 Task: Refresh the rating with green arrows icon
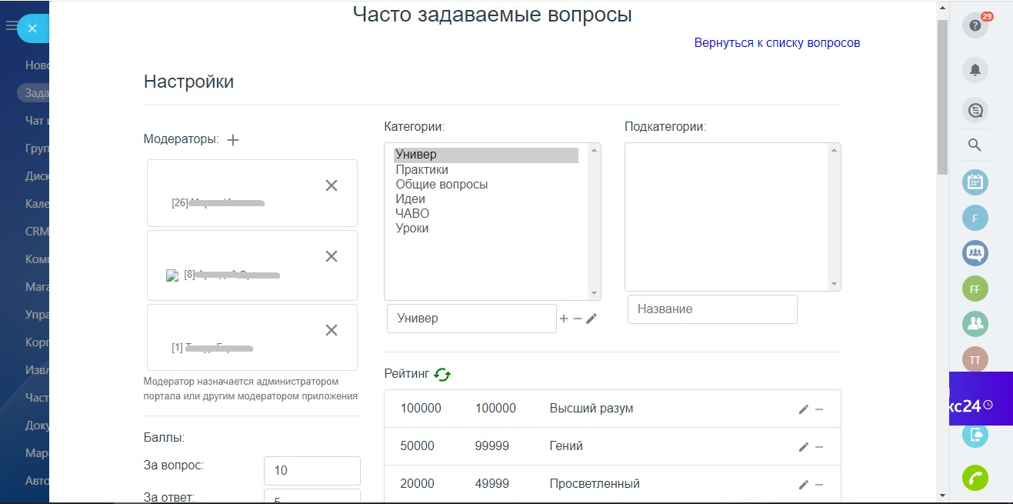pyautogui.click(x=442, y=374)
